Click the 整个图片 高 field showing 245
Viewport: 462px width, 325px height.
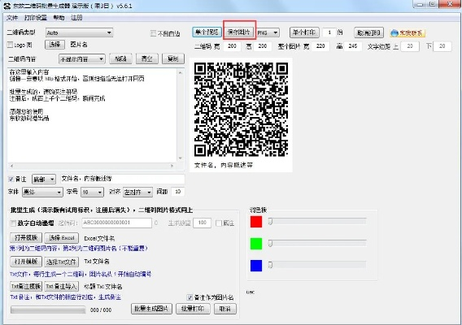pyautogui.click(x=353, y=46)
